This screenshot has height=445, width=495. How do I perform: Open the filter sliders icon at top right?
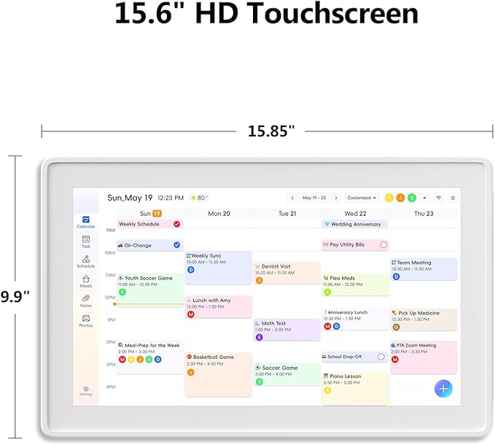[453, 198]
